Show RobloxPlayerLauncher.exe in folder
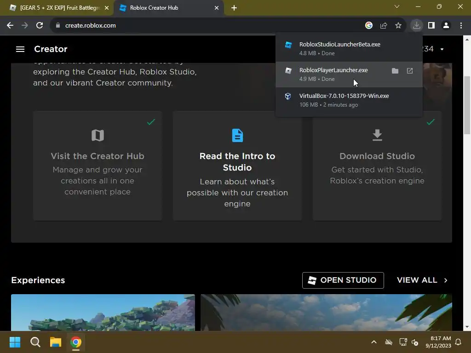 [395, 71]
